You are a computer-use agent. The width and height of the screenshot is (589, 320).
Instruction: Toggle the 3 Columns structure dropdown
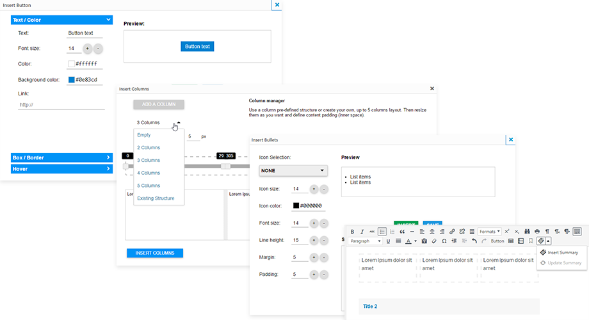click(x=159, y=122)
